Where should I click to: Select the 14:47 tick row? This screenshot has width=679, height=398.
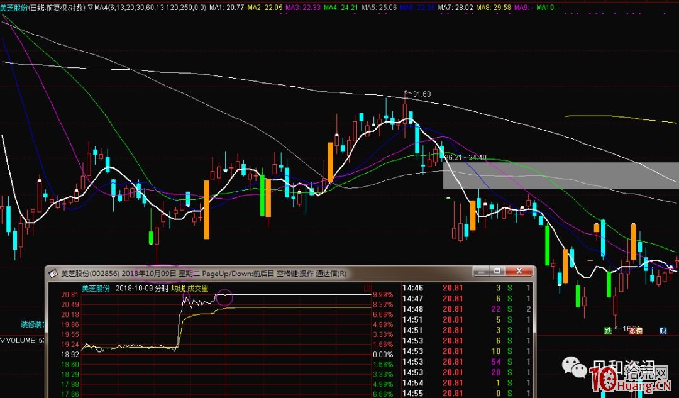coord(466,299)
